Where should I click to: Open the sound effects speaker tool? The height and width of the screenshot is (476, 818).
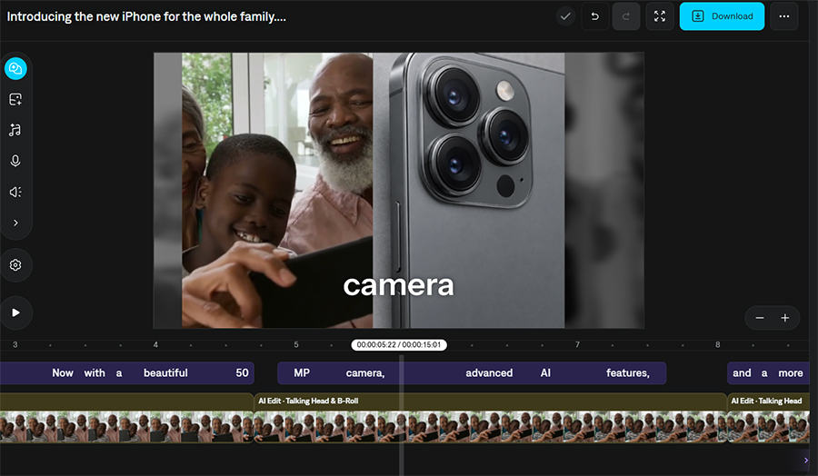[15, 192]
